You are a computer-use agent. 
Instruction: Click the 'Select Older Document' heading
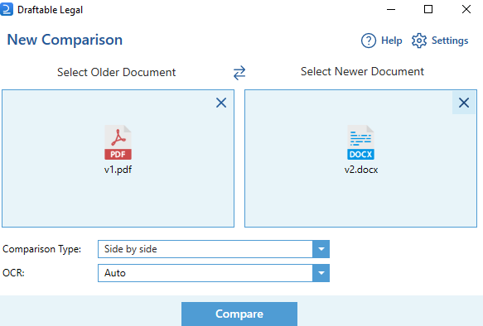117,72
